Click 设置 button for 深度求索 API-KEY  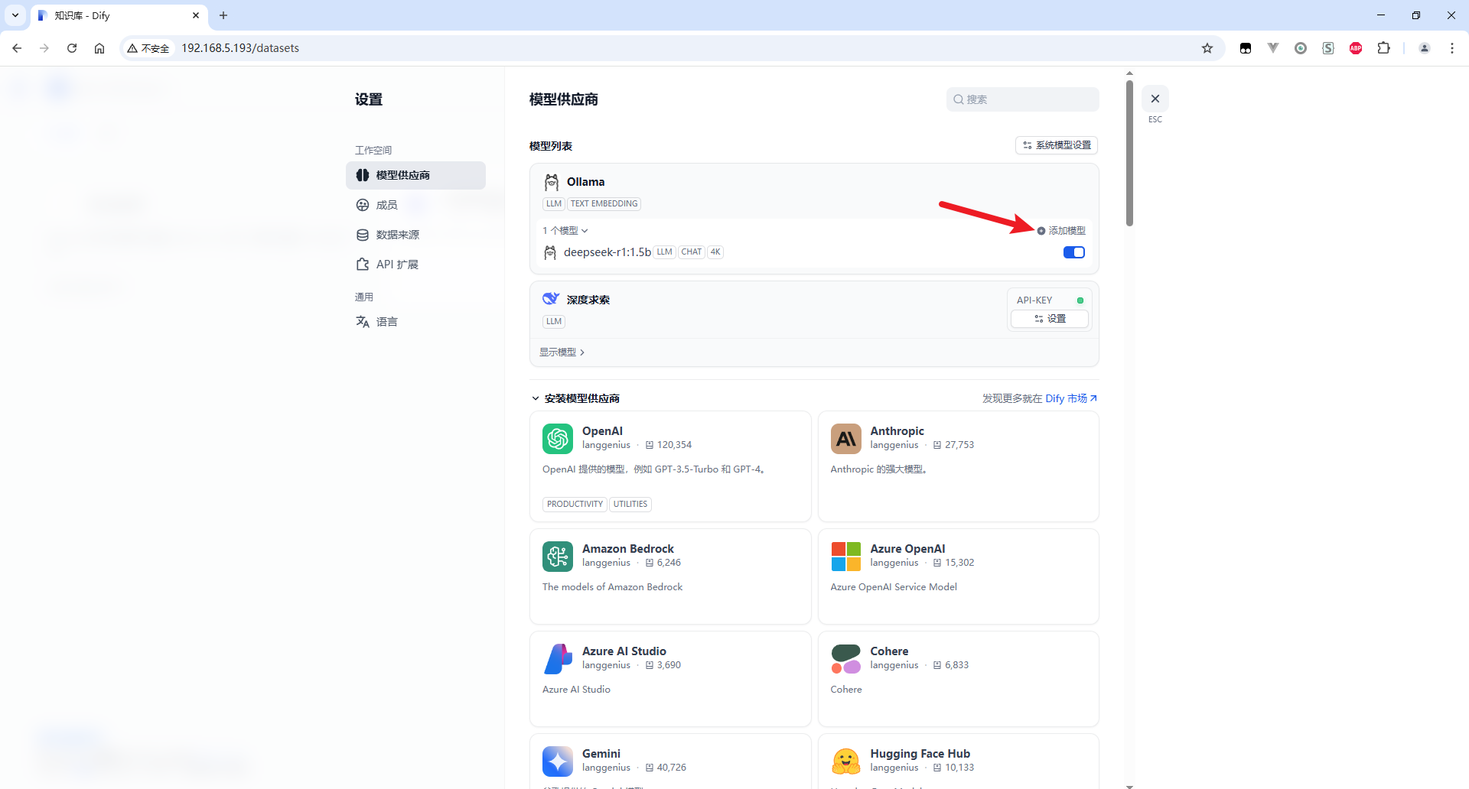[x=1050, y=319]
